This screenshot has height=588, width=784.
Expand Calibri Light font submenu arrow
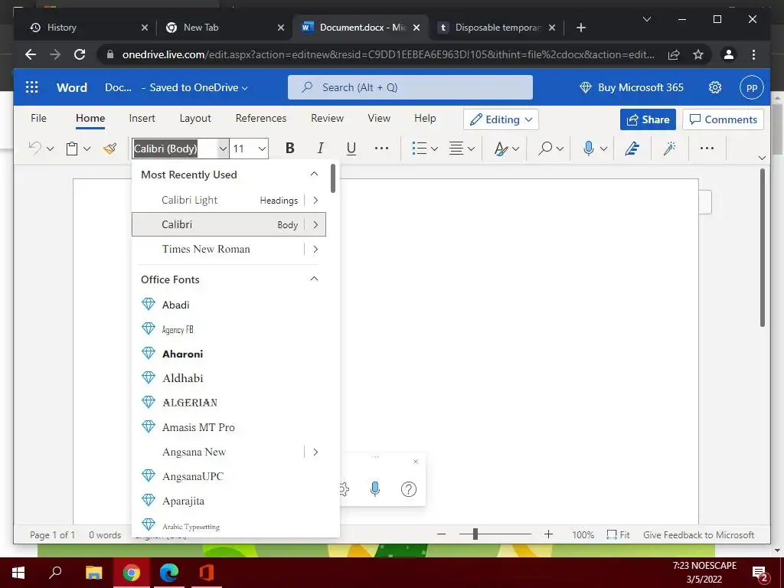tap(315, 200)
